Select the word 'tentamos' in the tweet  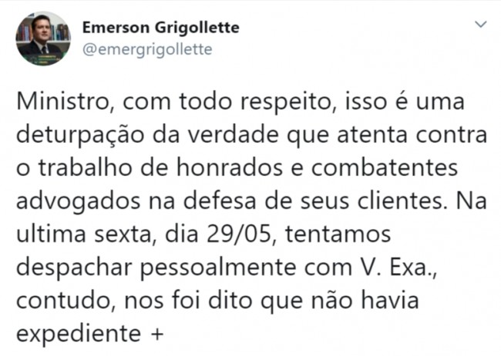338,235
